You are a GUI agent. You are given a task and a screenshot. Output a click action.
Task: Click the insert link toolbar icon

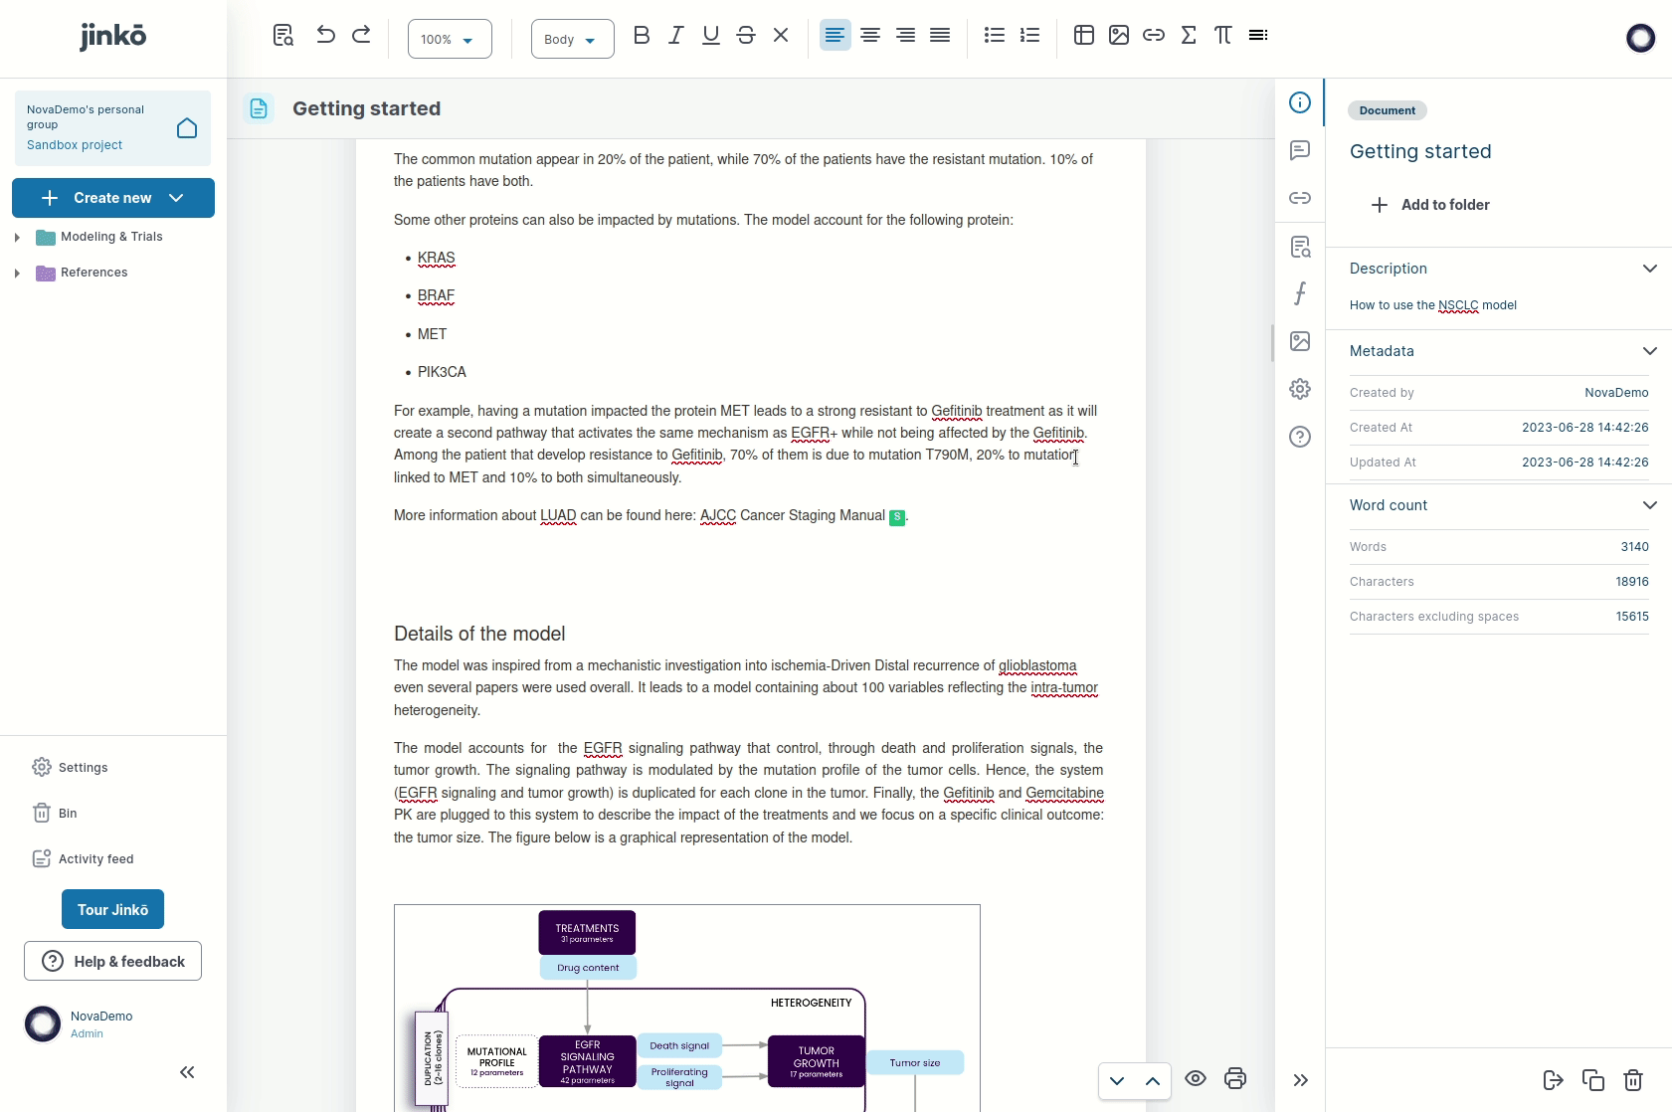click(1154, 36)
